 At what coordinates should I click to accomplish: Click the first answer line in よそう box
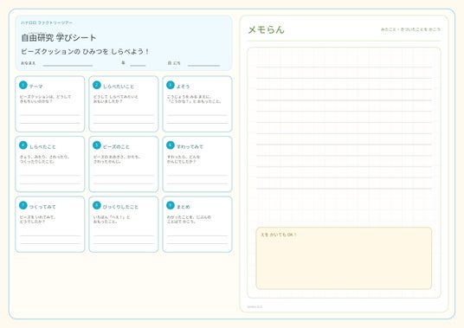tap(197, 115)
